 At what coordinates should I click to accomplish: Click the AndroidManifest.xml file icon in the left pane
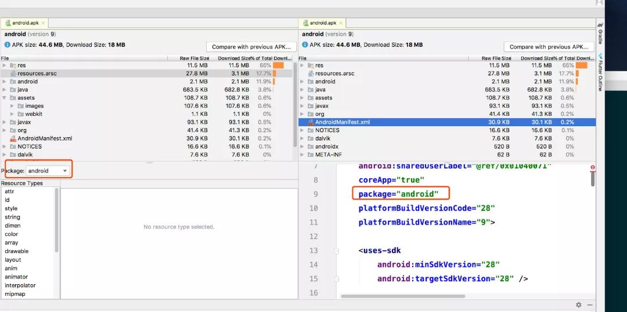[x=13, y=138]
